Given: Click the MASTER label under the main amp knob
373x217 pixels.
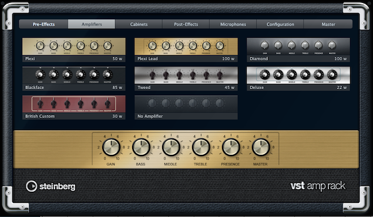Looking at the screenshot, I should (x=260, y=164).
